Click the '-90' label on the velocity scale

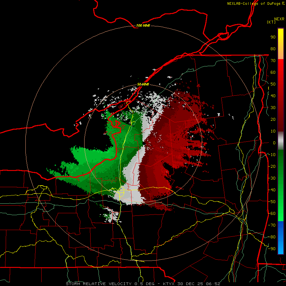[x=272, y=249]
